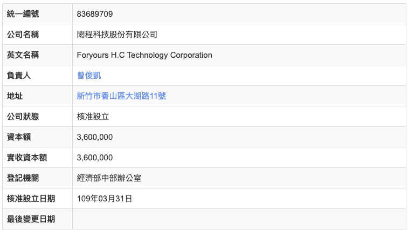This screenshot has width=408, height=230.
Task: Click the 3,600,000 value in 實收資本額 row
Action: point(95,158)
